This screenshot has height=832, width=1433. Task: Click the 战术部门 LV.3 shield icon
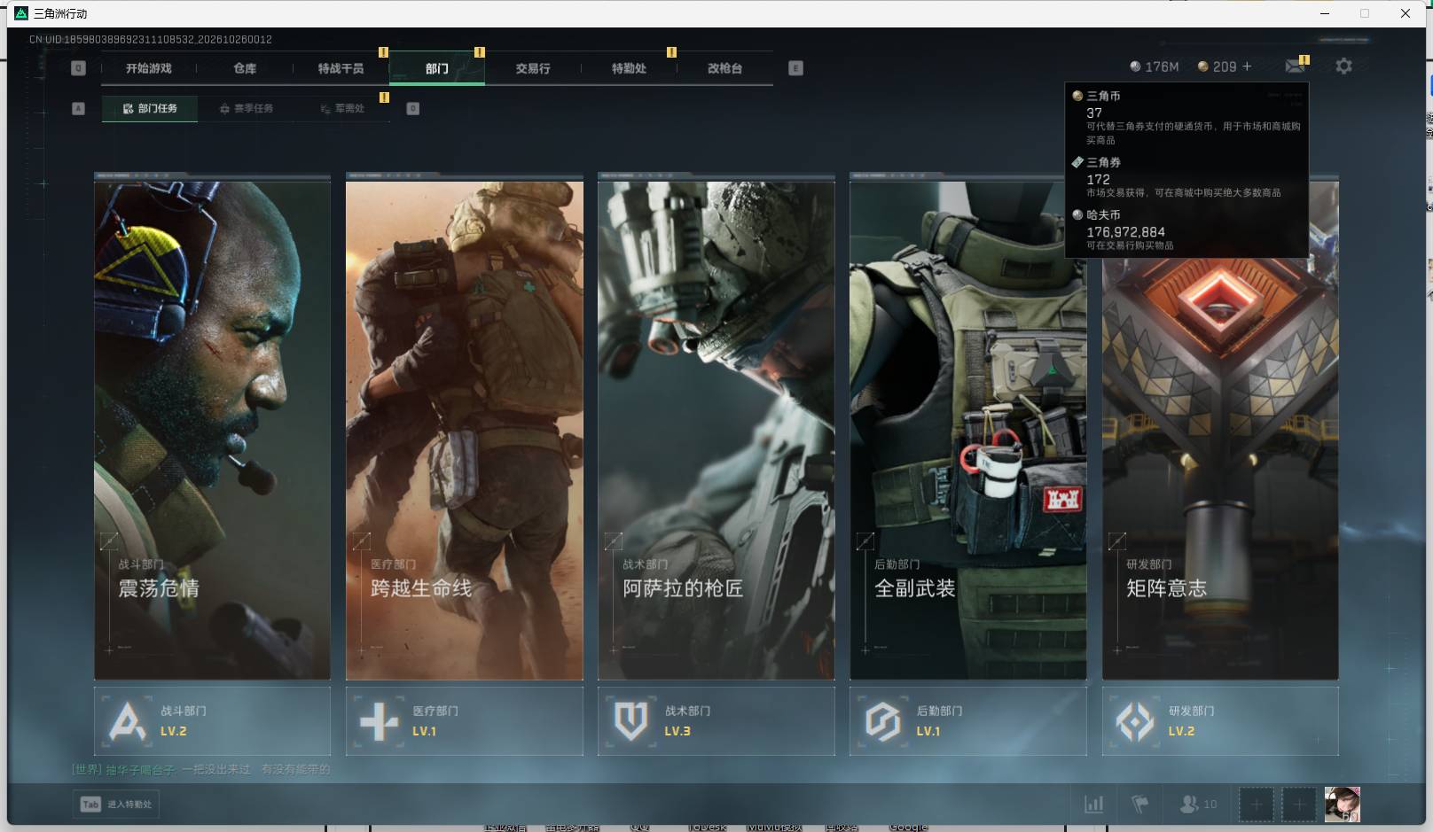[630, 721]
